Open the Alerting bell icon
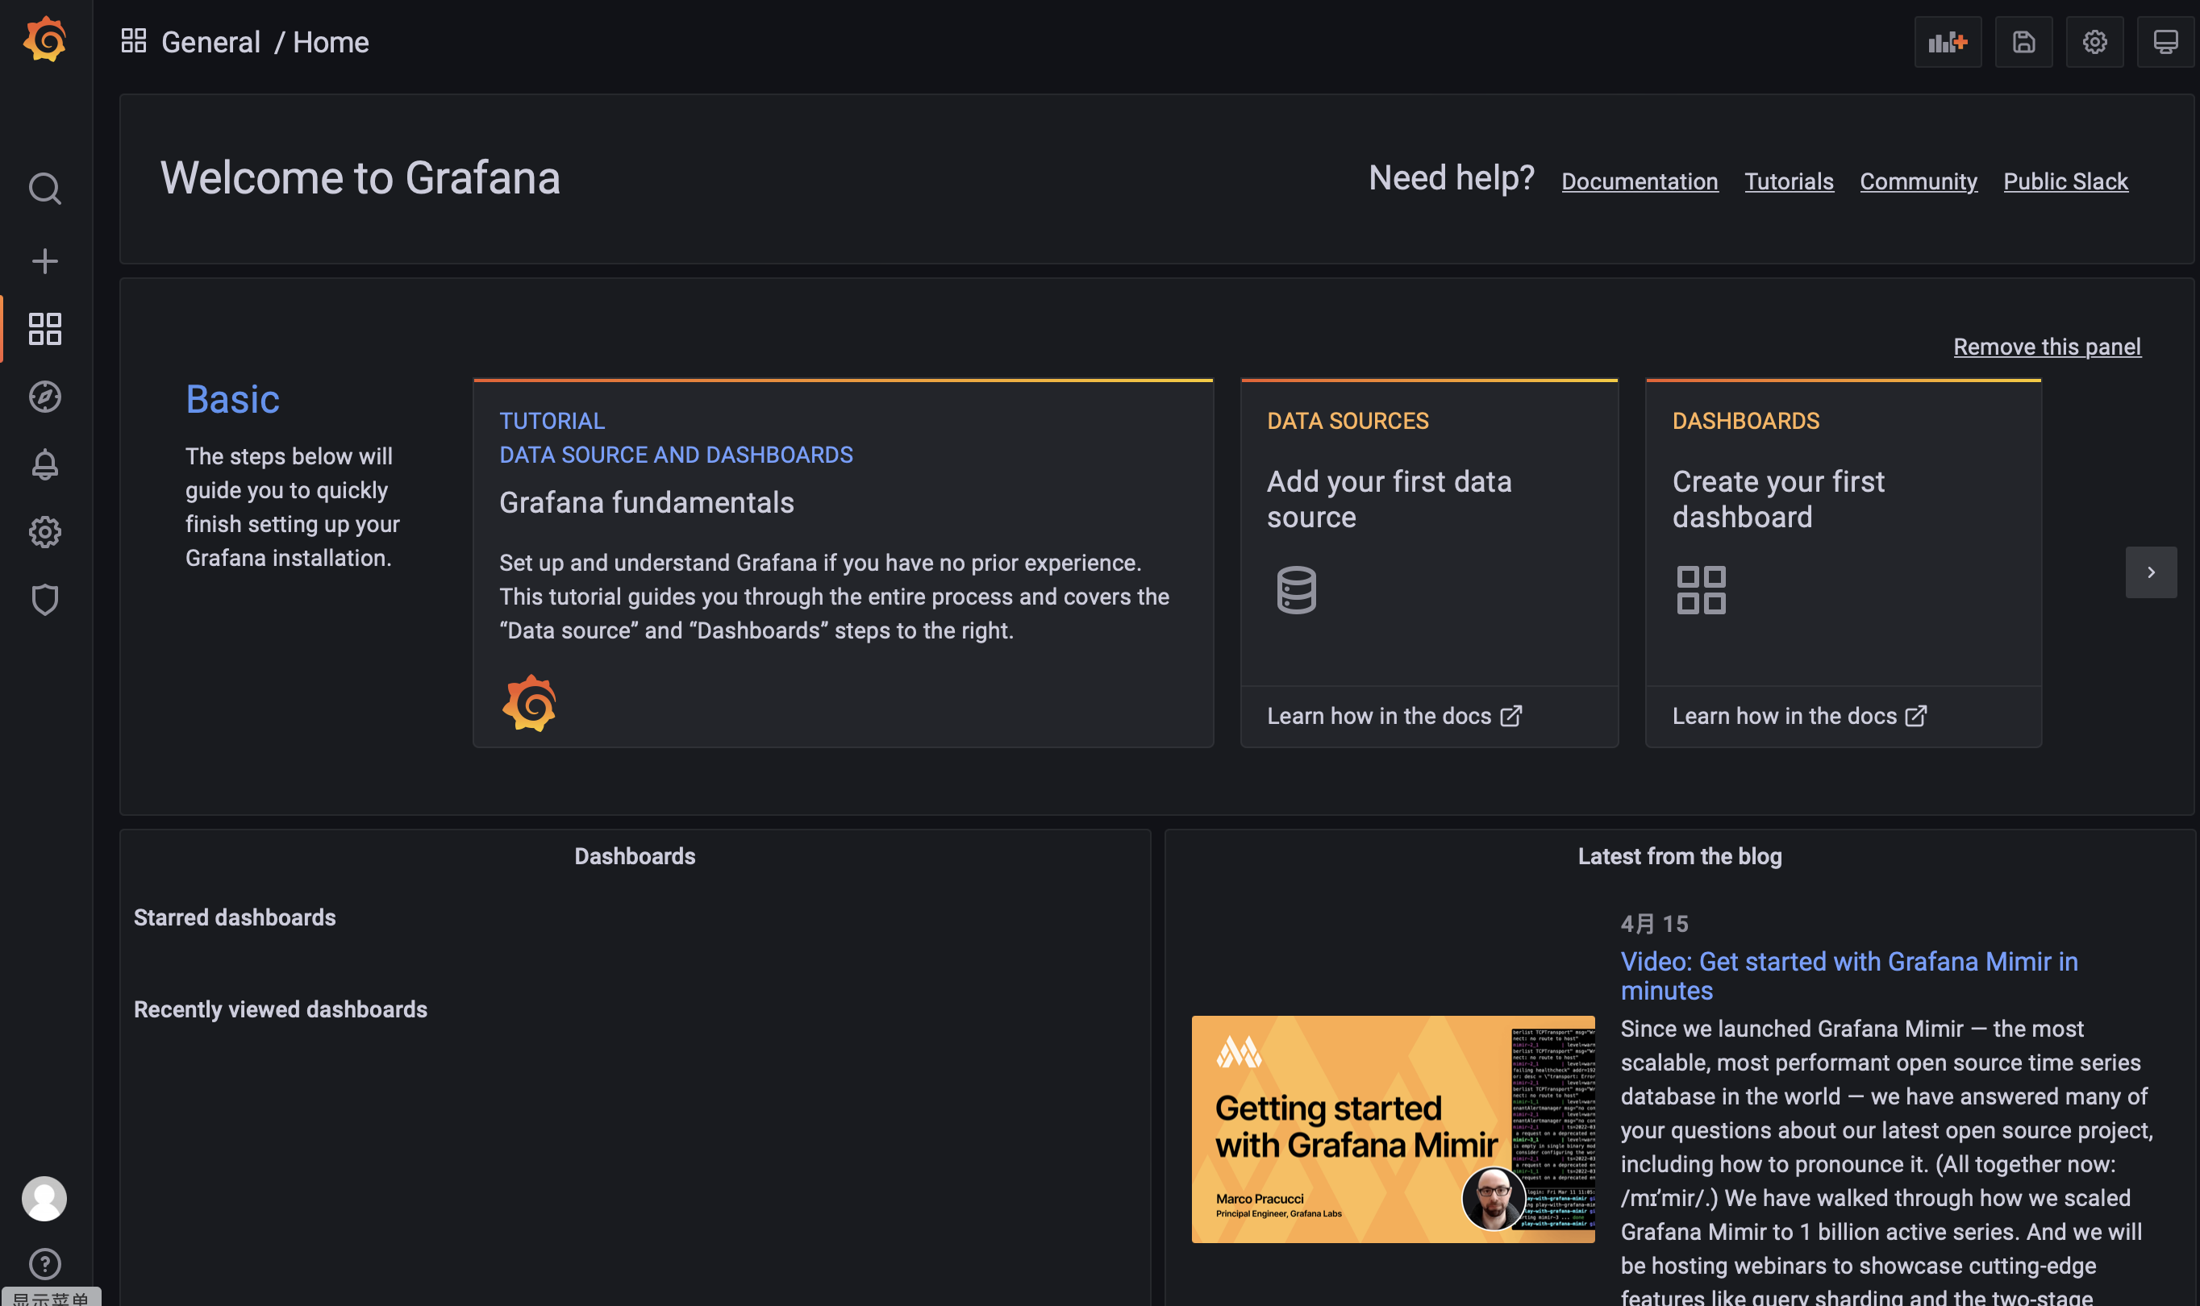 click(45, 464)
